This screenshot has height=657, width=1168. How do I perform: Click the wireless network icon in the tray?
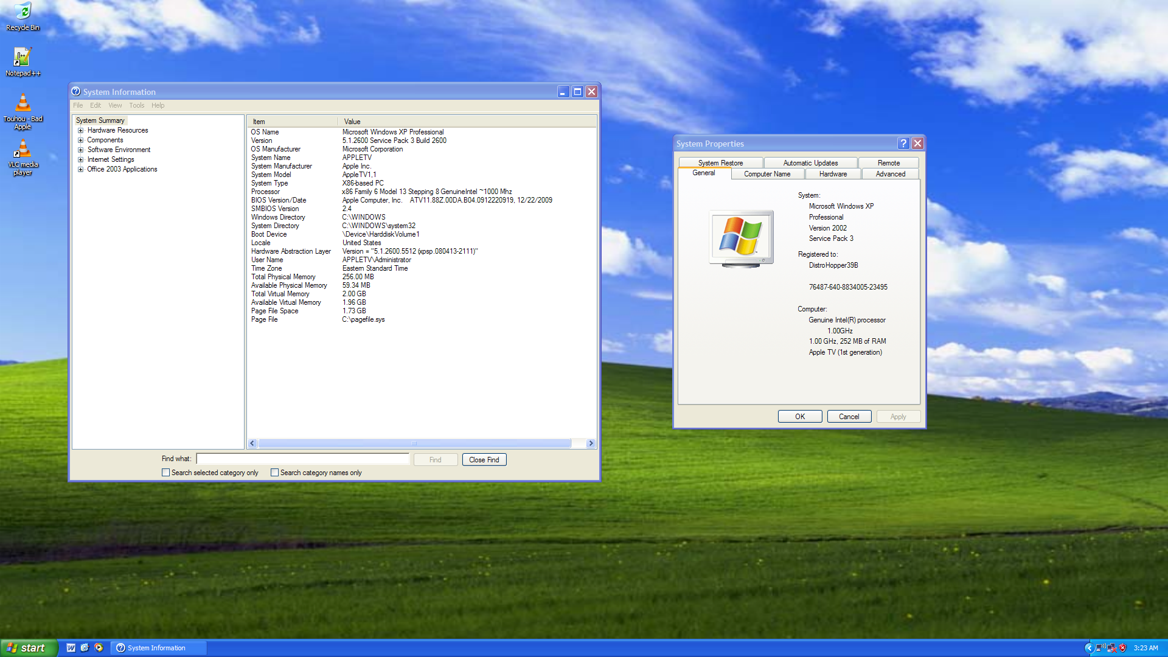pos(1100,648)
